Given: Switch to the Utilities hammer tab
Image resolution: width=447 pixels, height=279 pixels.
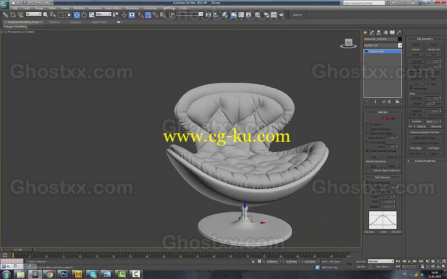Looking at the screenshot, I should click(399, 32).
